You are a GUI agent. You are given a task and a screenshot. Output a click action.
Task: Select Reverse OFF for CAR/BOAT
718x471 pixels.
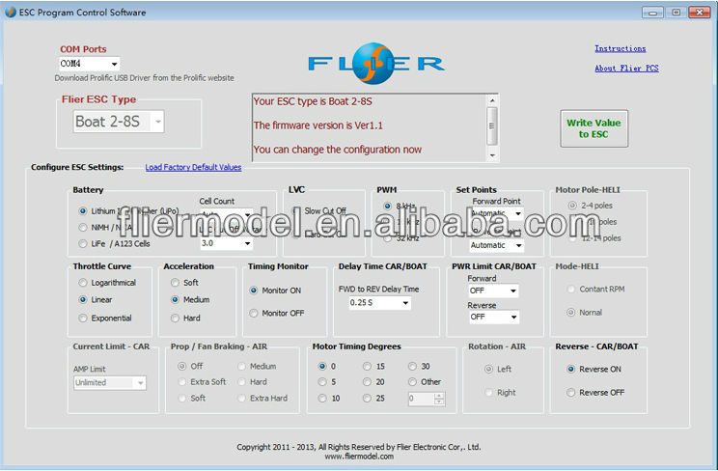coord(570,393)
